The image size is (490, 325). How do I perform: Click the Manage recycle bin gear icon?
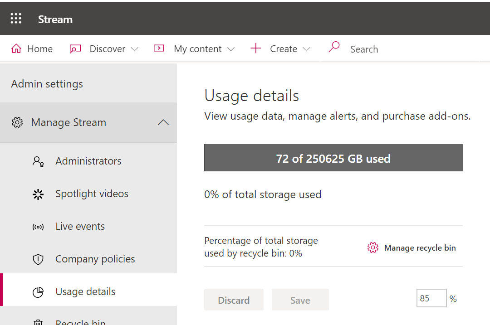point(372,247)
